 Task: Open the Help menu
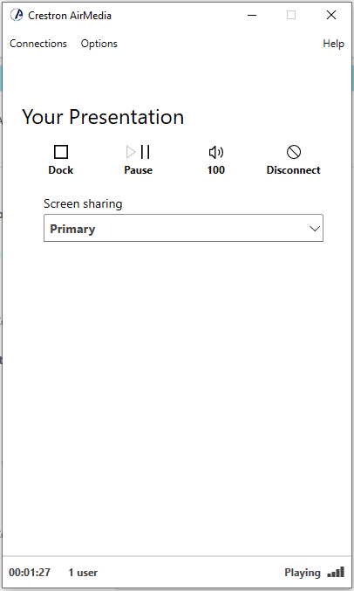tap(333, 44)
